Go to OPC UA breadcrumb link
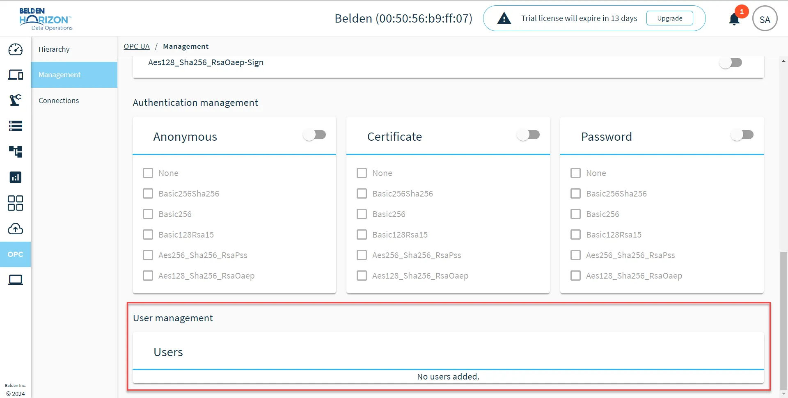This screenshot has height=398, width=788. point(137,46)
